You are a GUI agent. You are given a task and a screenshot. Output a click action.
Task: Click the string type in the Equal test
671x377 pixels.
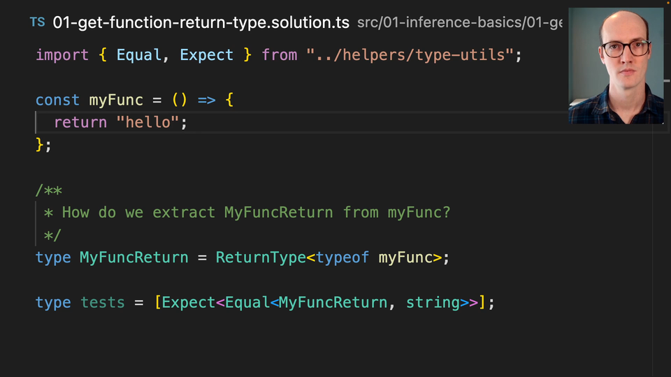coord(433,302)
